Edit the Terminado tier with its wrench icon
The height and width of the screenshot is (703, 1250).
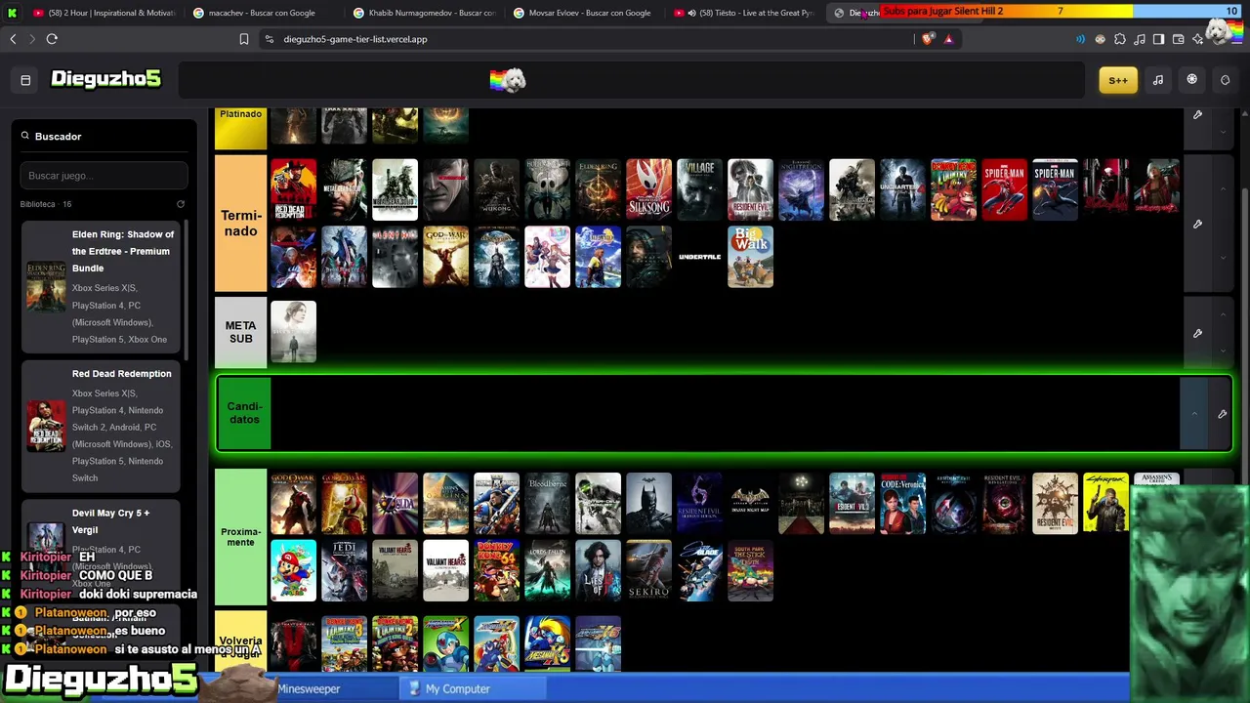[x=1197, y=224]
